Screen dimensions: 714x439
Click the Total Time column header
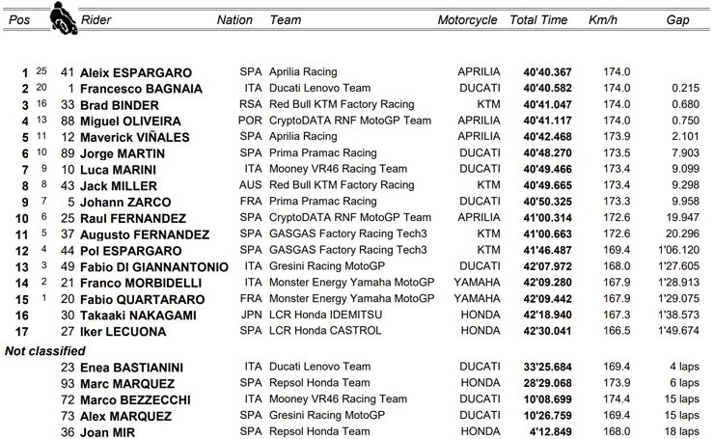[x=538, y=20]
